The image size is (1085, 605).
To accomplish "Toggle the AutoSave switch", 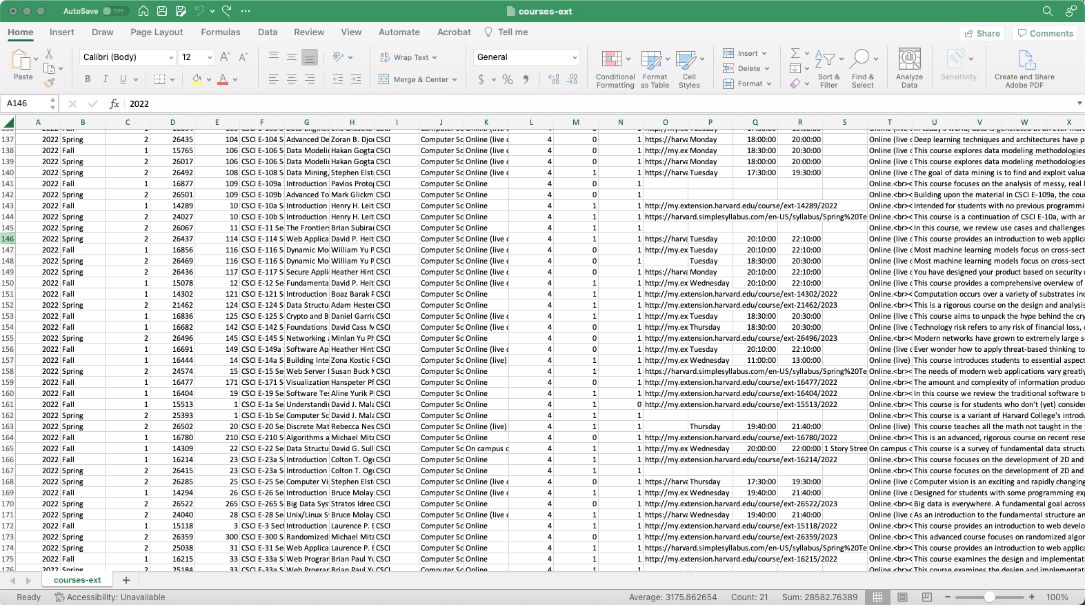I will [x=114, y=11].
